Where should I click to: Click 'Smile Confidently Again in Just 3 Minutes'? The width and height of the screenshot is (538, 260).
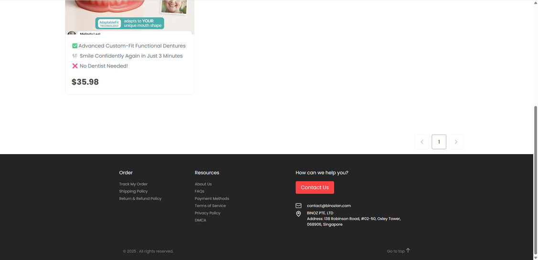click(131, 56)
